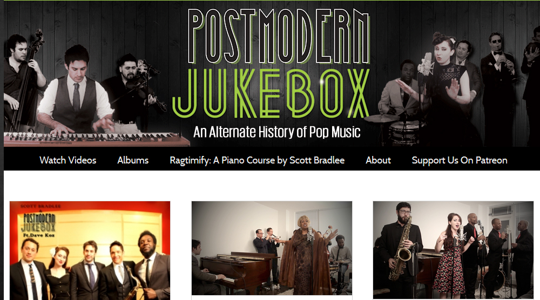Open video thumbnail with saxophonist and singers
The image size is (540, 300).
click(x=453, y=250)
